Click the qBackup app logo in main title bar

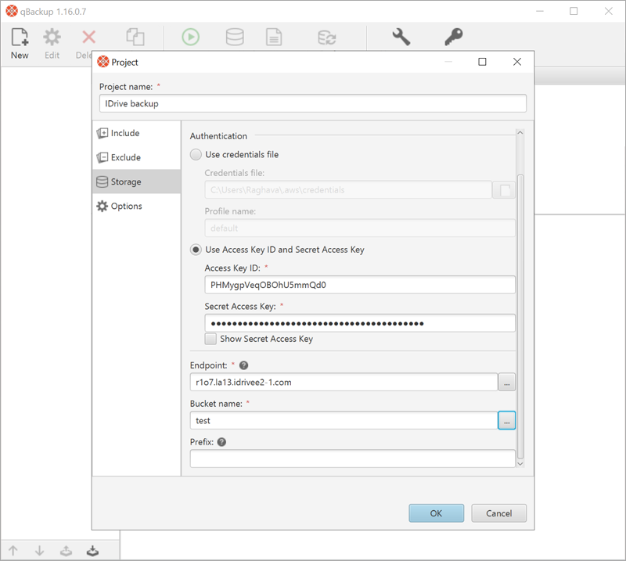(12, 11)
